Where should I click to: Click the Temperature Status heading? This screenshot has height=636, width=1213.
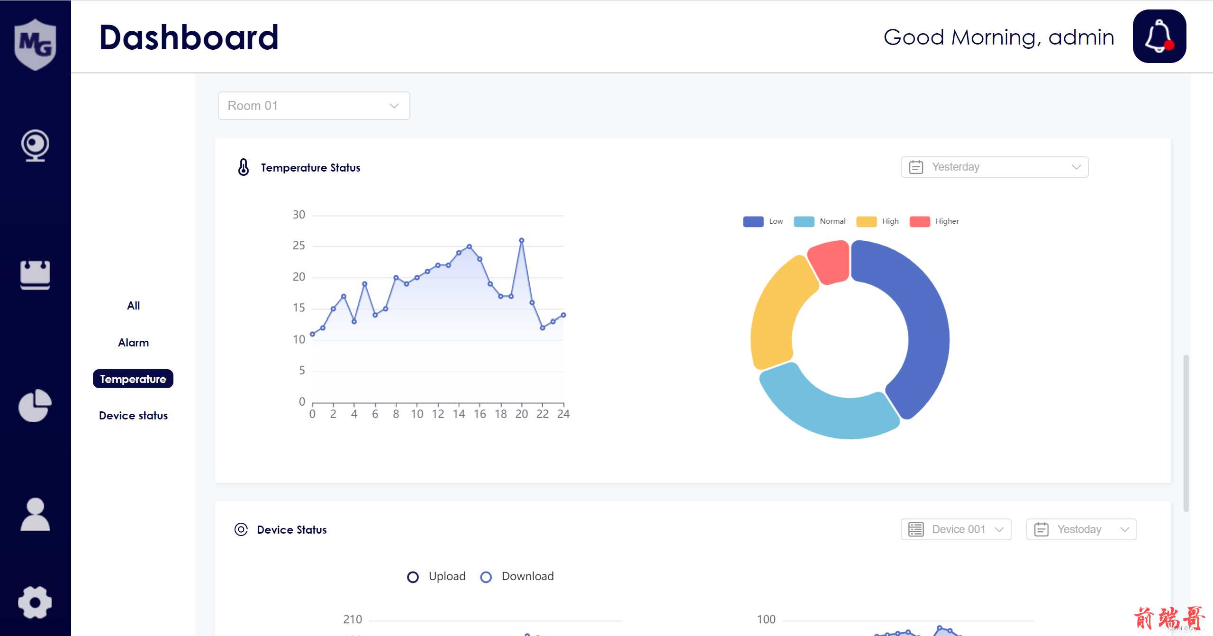[x=310, y=168]
